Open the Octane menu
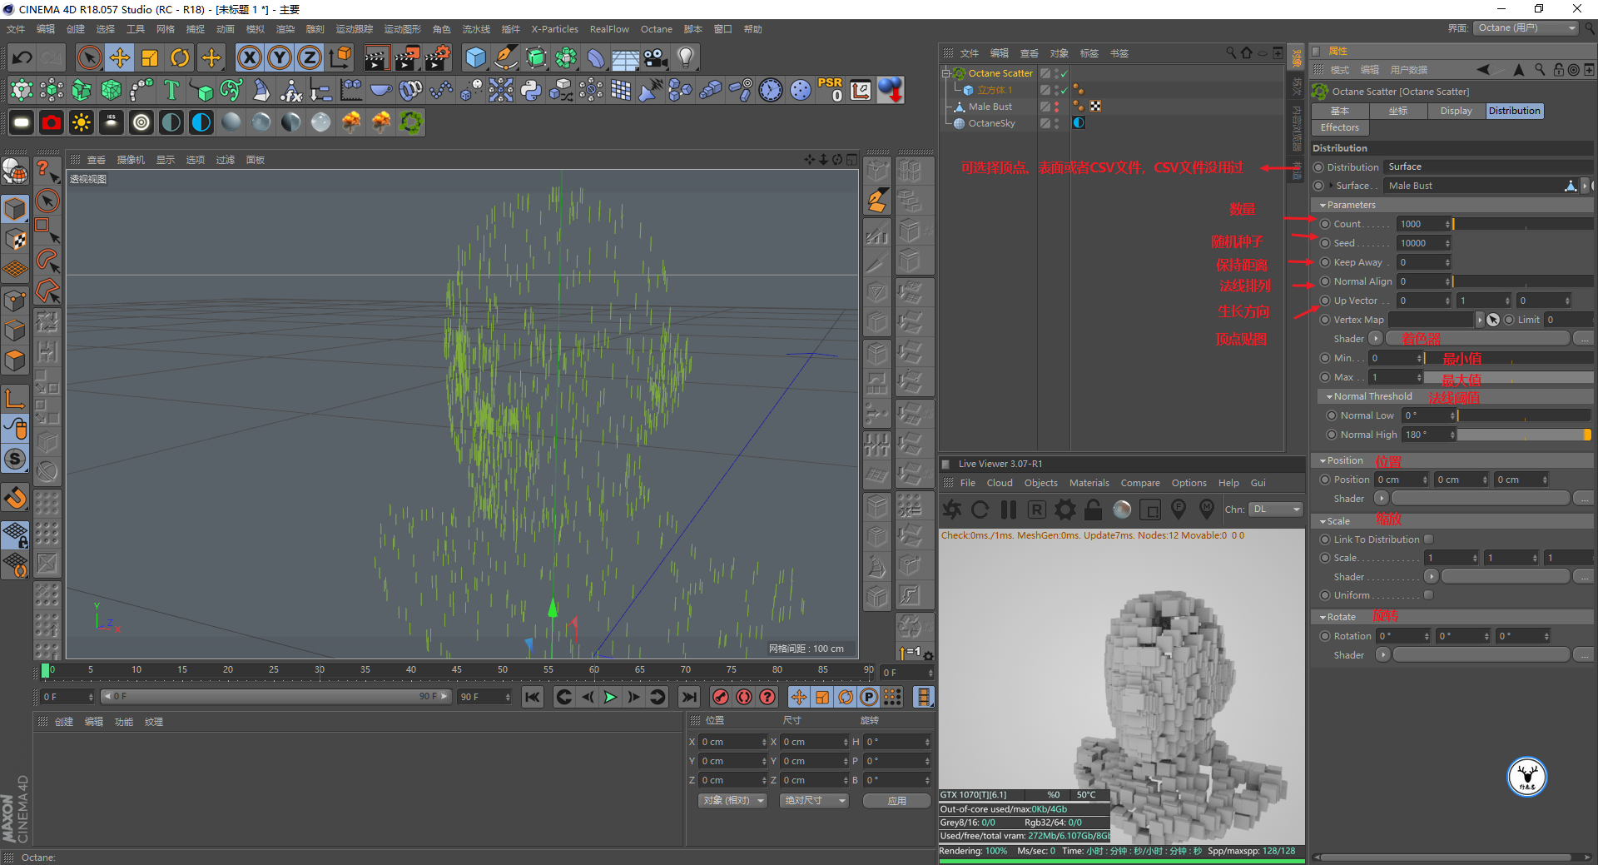The width and height of the screenshot is (1598, 865). [x=656, y=29]
